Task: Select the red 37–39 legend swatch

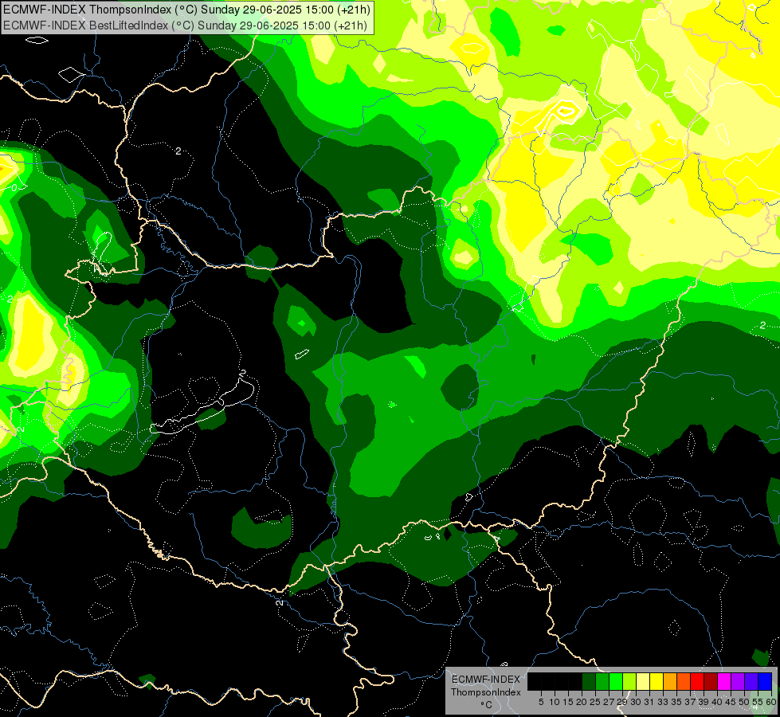Action: (697, 681)
